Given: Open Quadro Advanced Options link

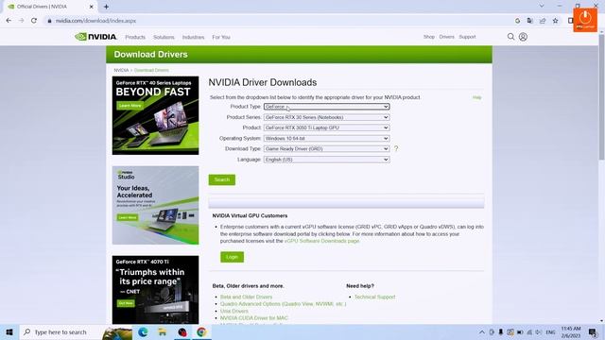Looking at the screenshot, I should click(x=283, y=304).
